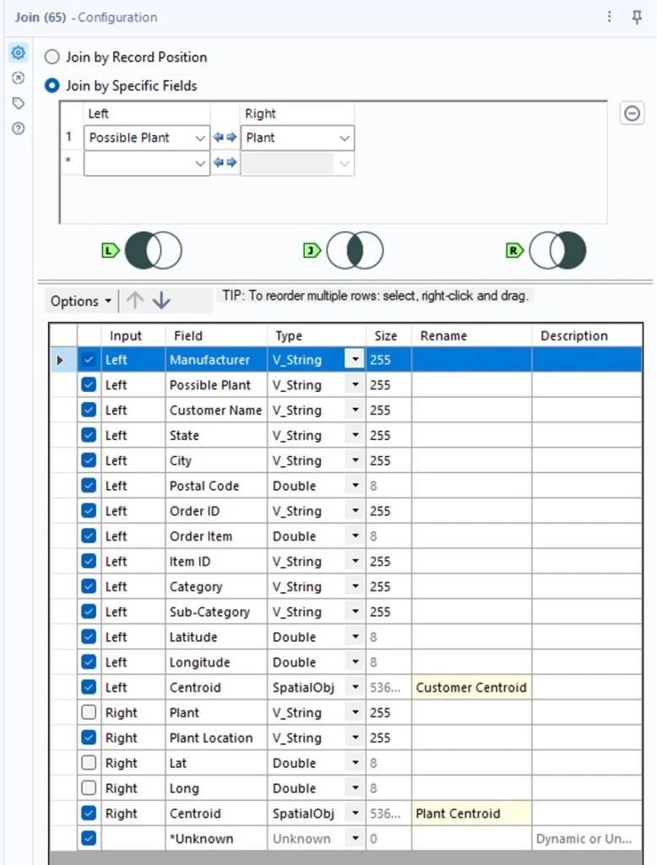Viewport: 657px width, 865px height.
Task: Click the remove join row minus icon
Action: point(632,113)
